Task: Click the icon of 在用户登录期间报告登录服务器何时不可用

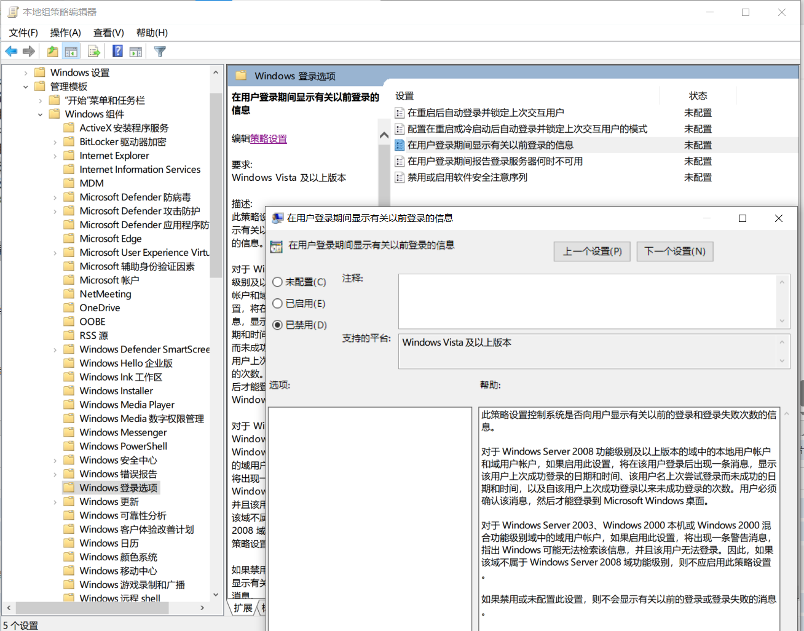Action: point(400,161)
